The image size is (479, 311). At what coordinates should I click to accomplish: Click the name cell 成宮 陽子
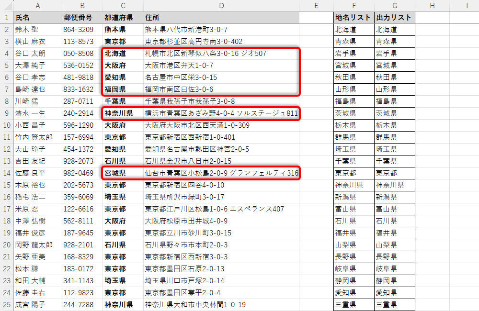pyautogui.click(x=37, y=305)
